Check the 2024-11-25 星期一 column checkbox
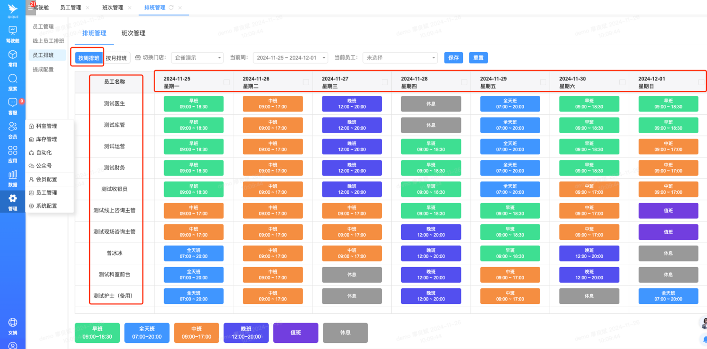Image resolution: width=707 pixels, height=349 pixels. 227,82
